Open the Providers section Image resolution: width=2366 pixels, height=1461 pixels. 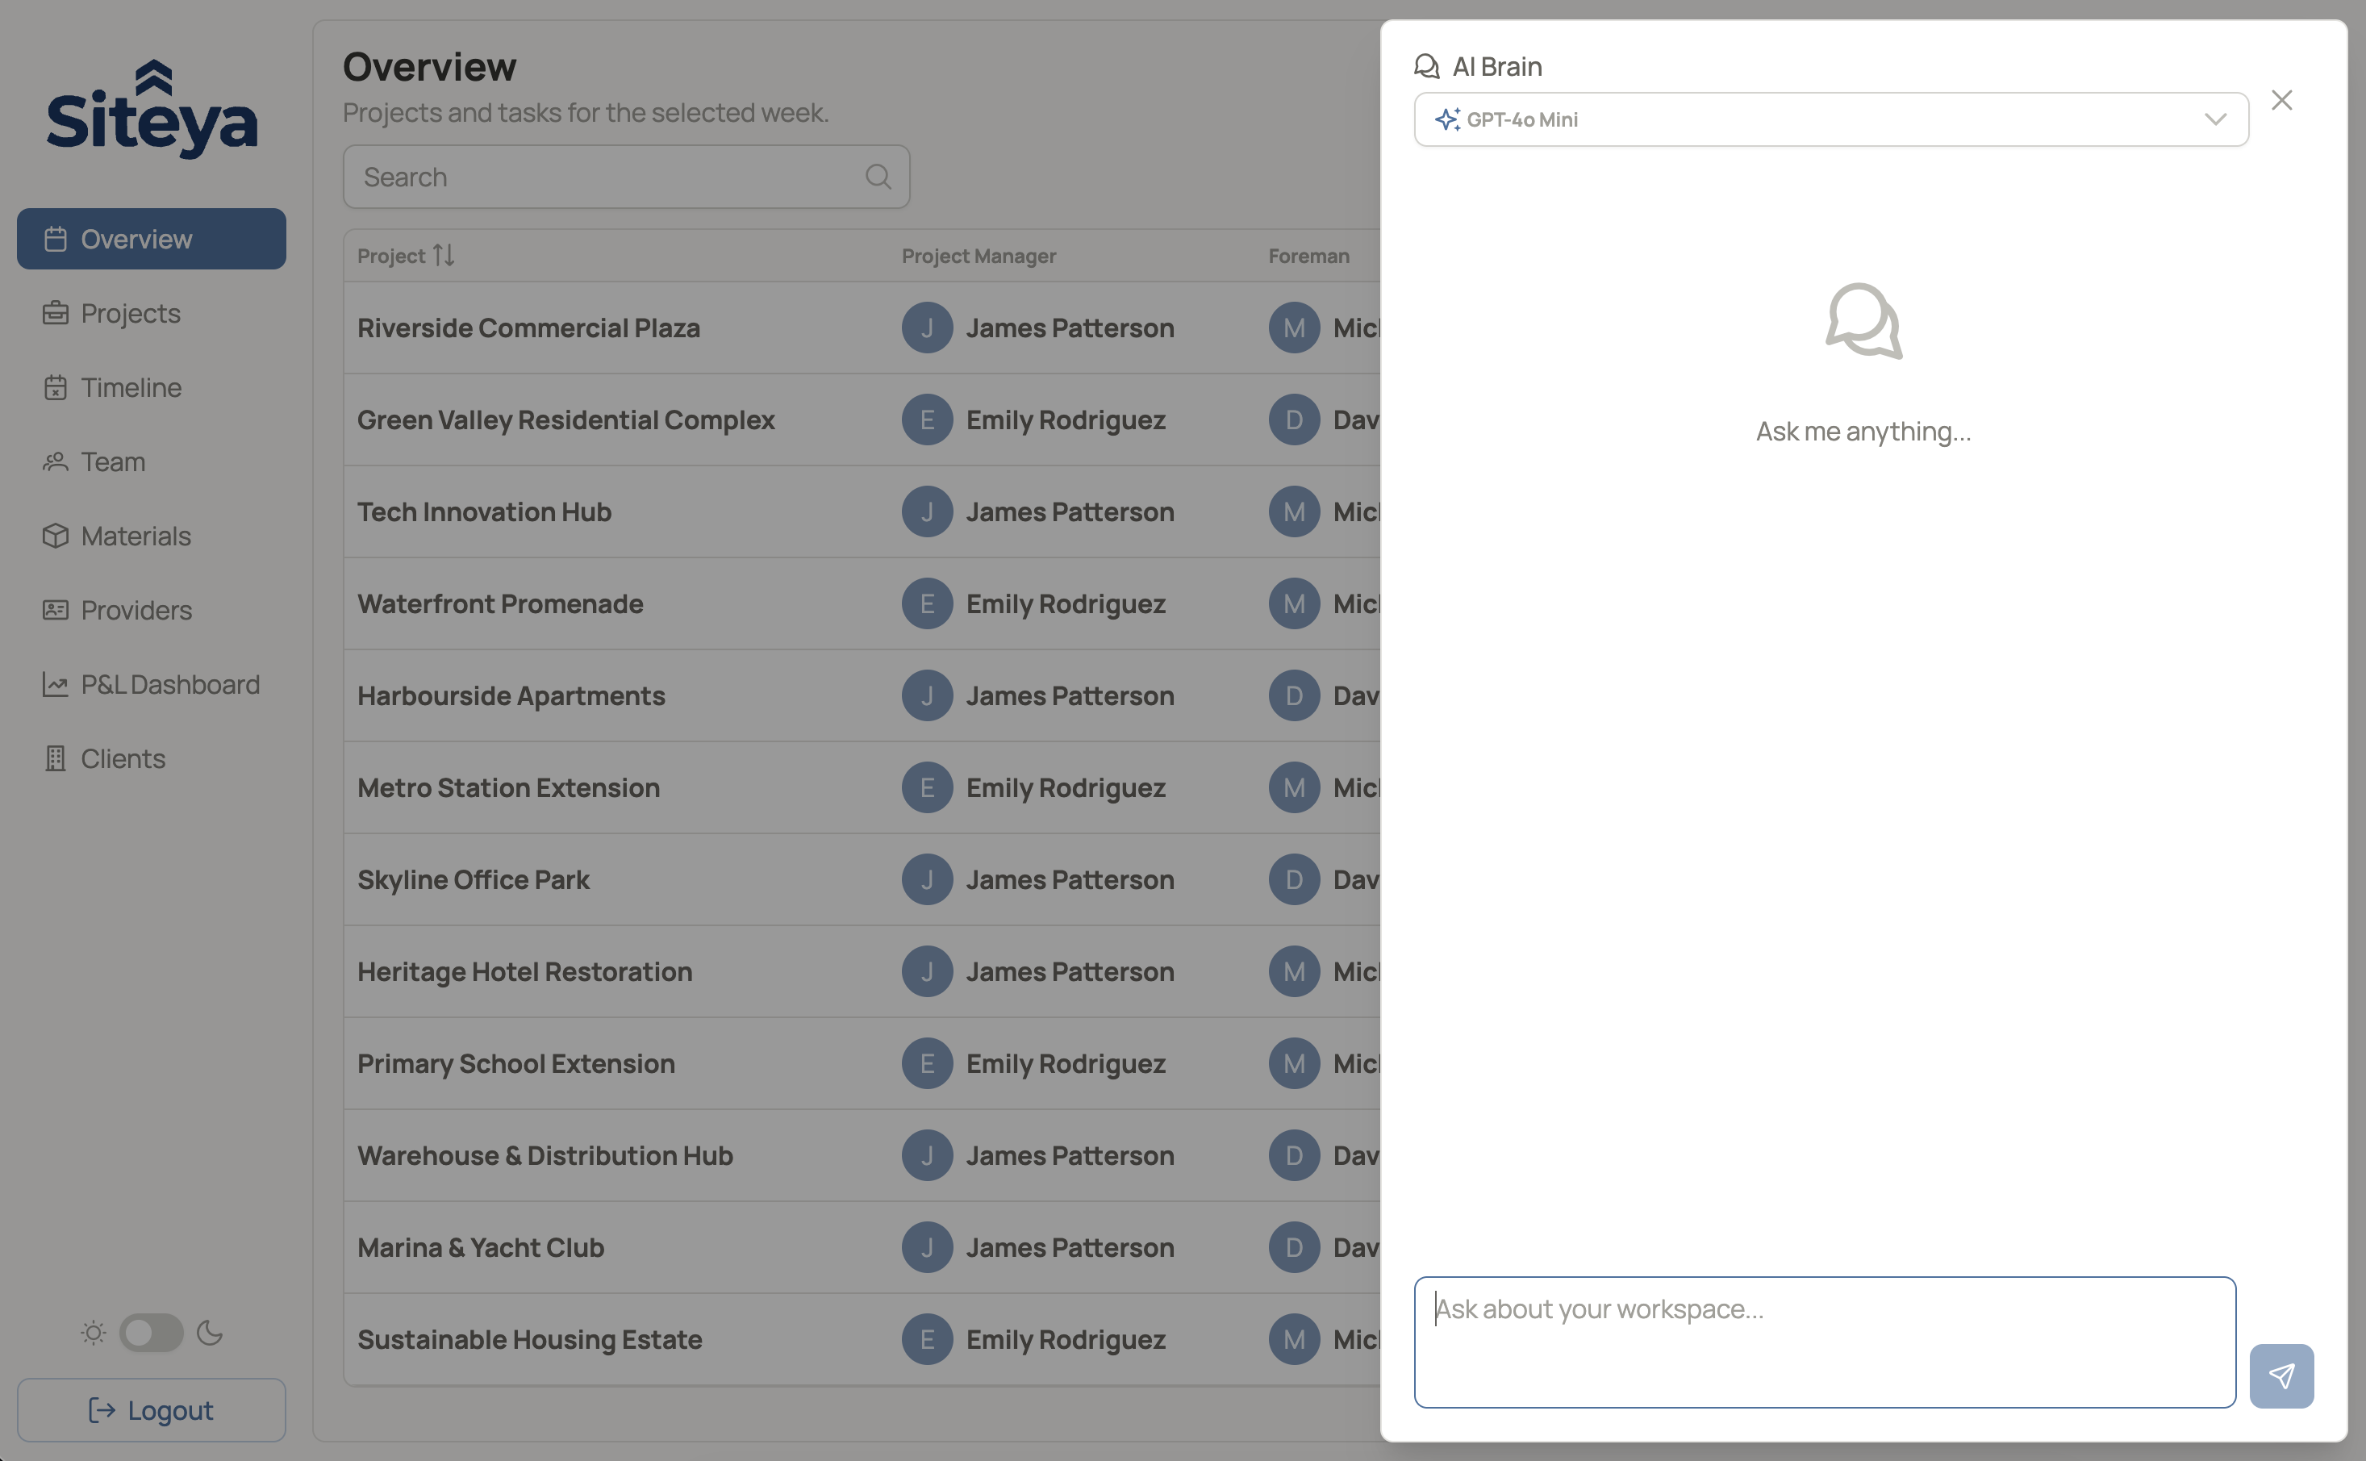136,610
